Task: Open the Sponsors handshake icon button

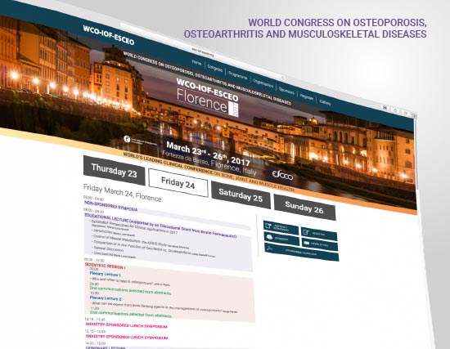Action: click(x=281, y=239)
